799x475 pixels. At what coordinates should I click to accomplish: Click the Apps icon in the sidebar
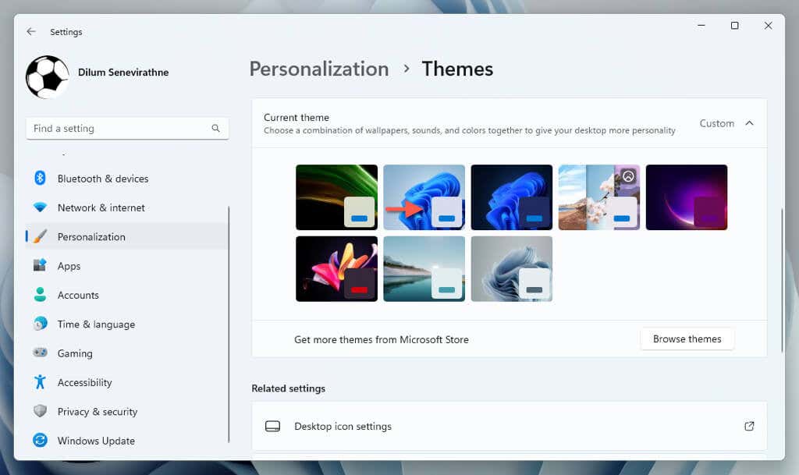coord(40,265)
